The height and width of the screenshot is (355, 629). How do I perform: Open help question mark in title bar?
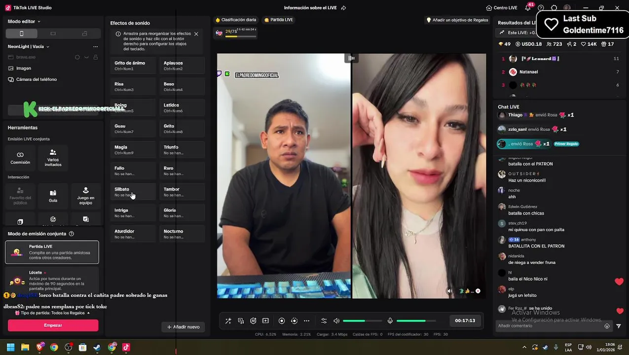pyautogui.click(x=541, y=8)
